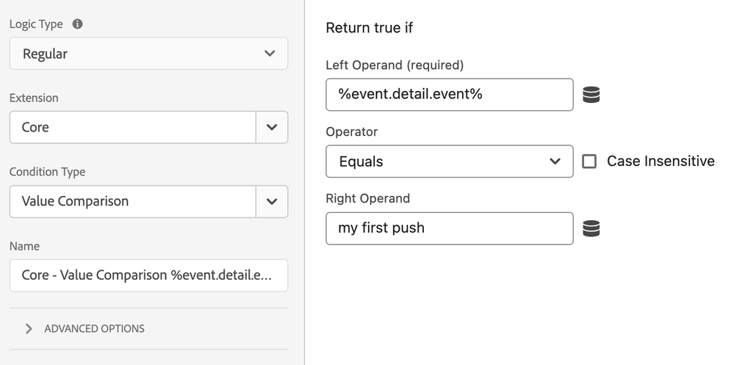Click the Left Operand (required) label
Viewport: 734px width, 365px height.
tap(394, 65)
